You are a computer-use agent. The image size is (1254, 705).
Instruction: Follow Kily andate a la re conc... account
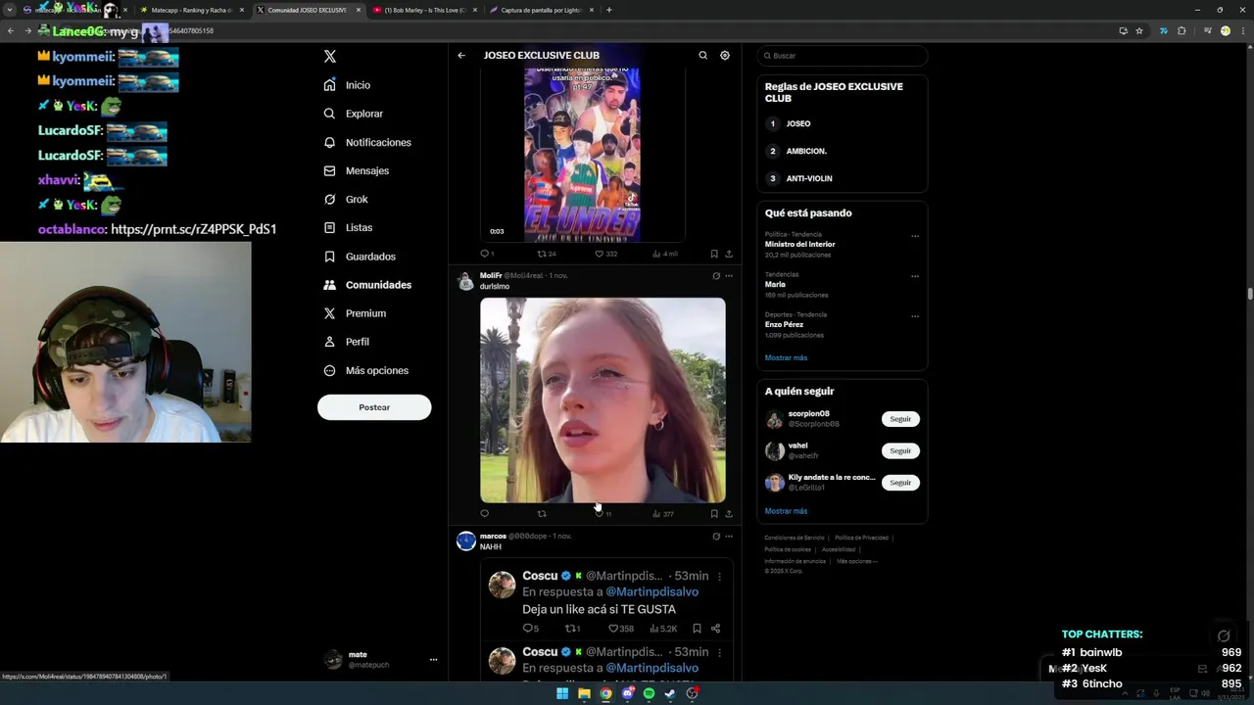pyautogui.click(x=900, y=483)
